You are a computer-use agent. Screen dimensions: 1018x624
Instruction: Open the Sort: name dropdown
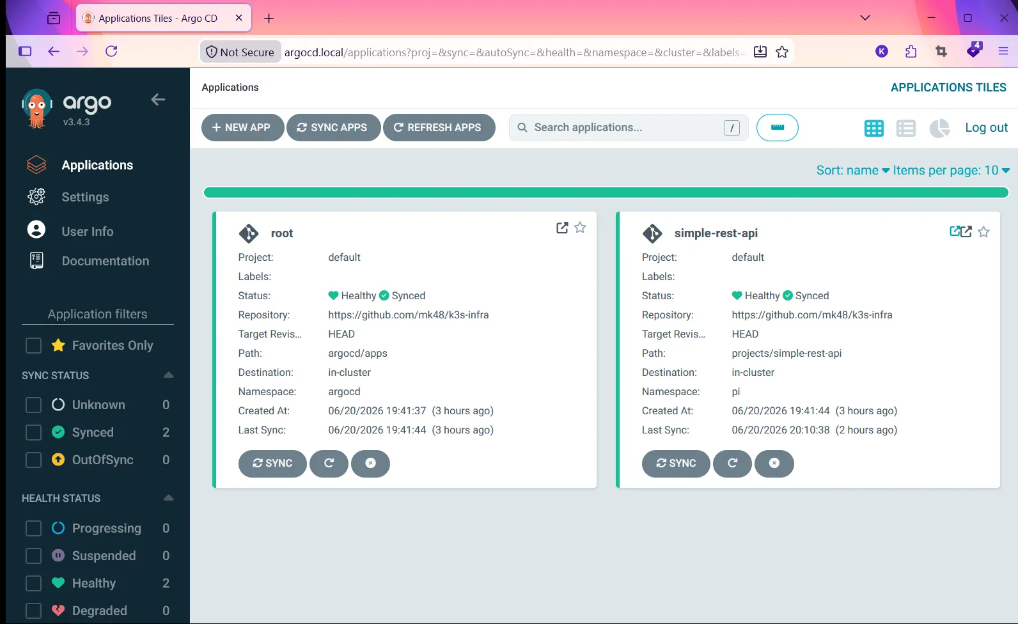852,171
